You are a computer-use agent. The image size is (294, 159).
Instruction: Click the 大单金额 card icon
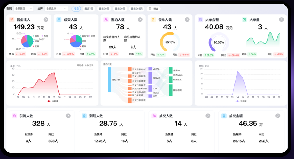coord(200,19)
